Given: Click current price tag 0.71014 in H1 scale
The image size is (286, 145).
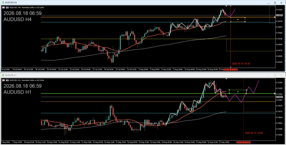Looking at the screenshot, I should [x=279, y=97].
